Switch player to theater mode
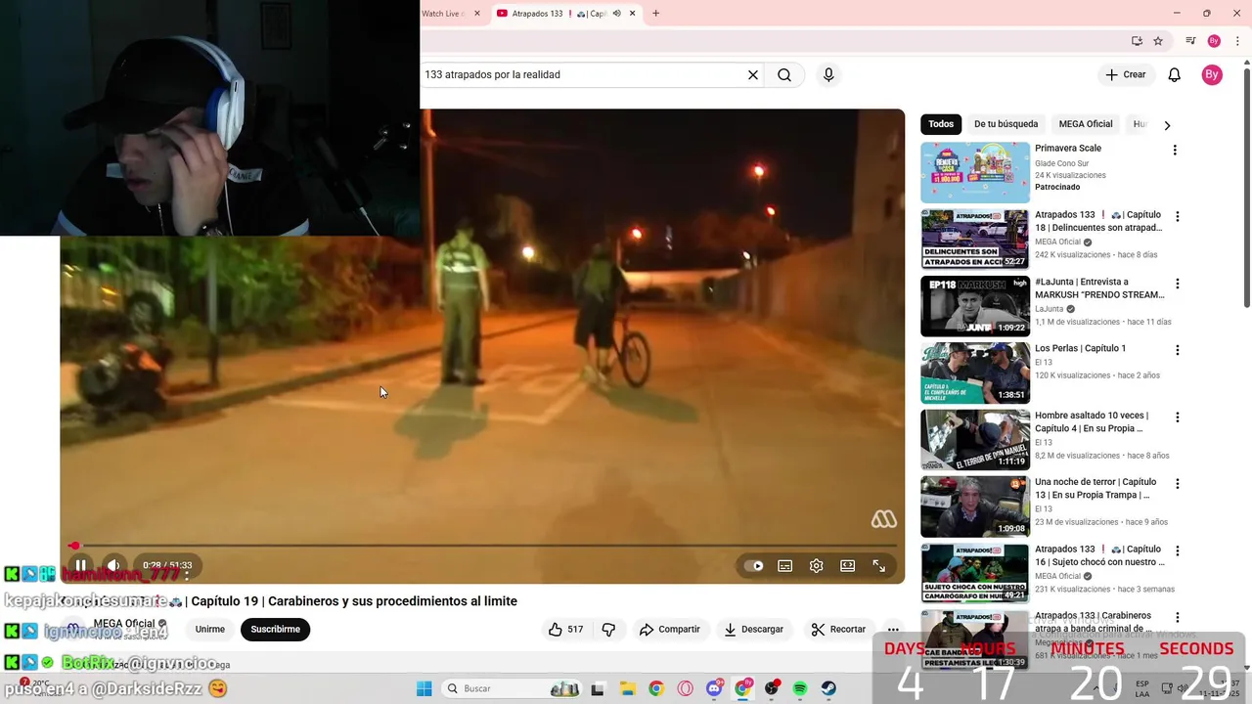 tap(847, 565)
